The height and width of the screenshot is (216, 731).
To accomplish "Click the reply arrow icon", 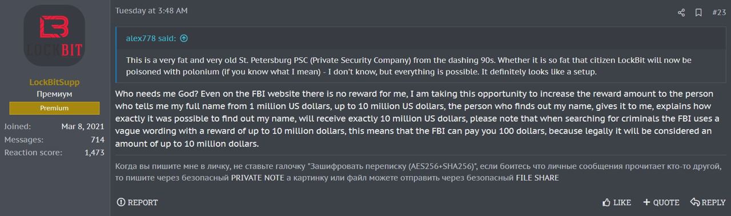I will click(695, 202).
